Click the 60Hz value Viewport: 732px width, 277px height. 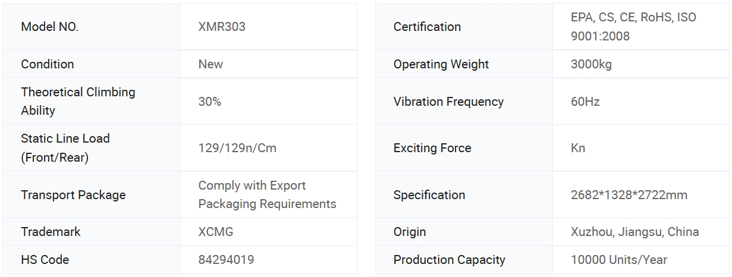point(585,102)
